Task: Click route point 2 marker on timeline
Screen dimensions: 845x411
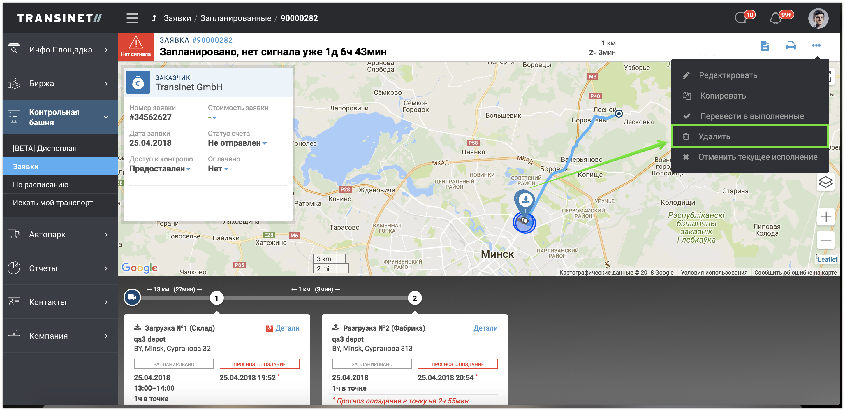Action: [415, 298]
